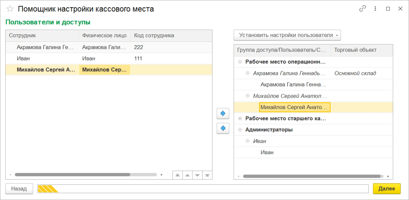Expand the Рабочее место старшего ка… group
This screenshot has height=200, width=409.
240,118
